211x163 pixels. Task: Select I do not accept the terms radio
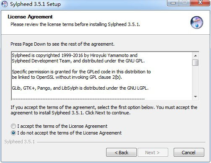[x=13, y=133]
